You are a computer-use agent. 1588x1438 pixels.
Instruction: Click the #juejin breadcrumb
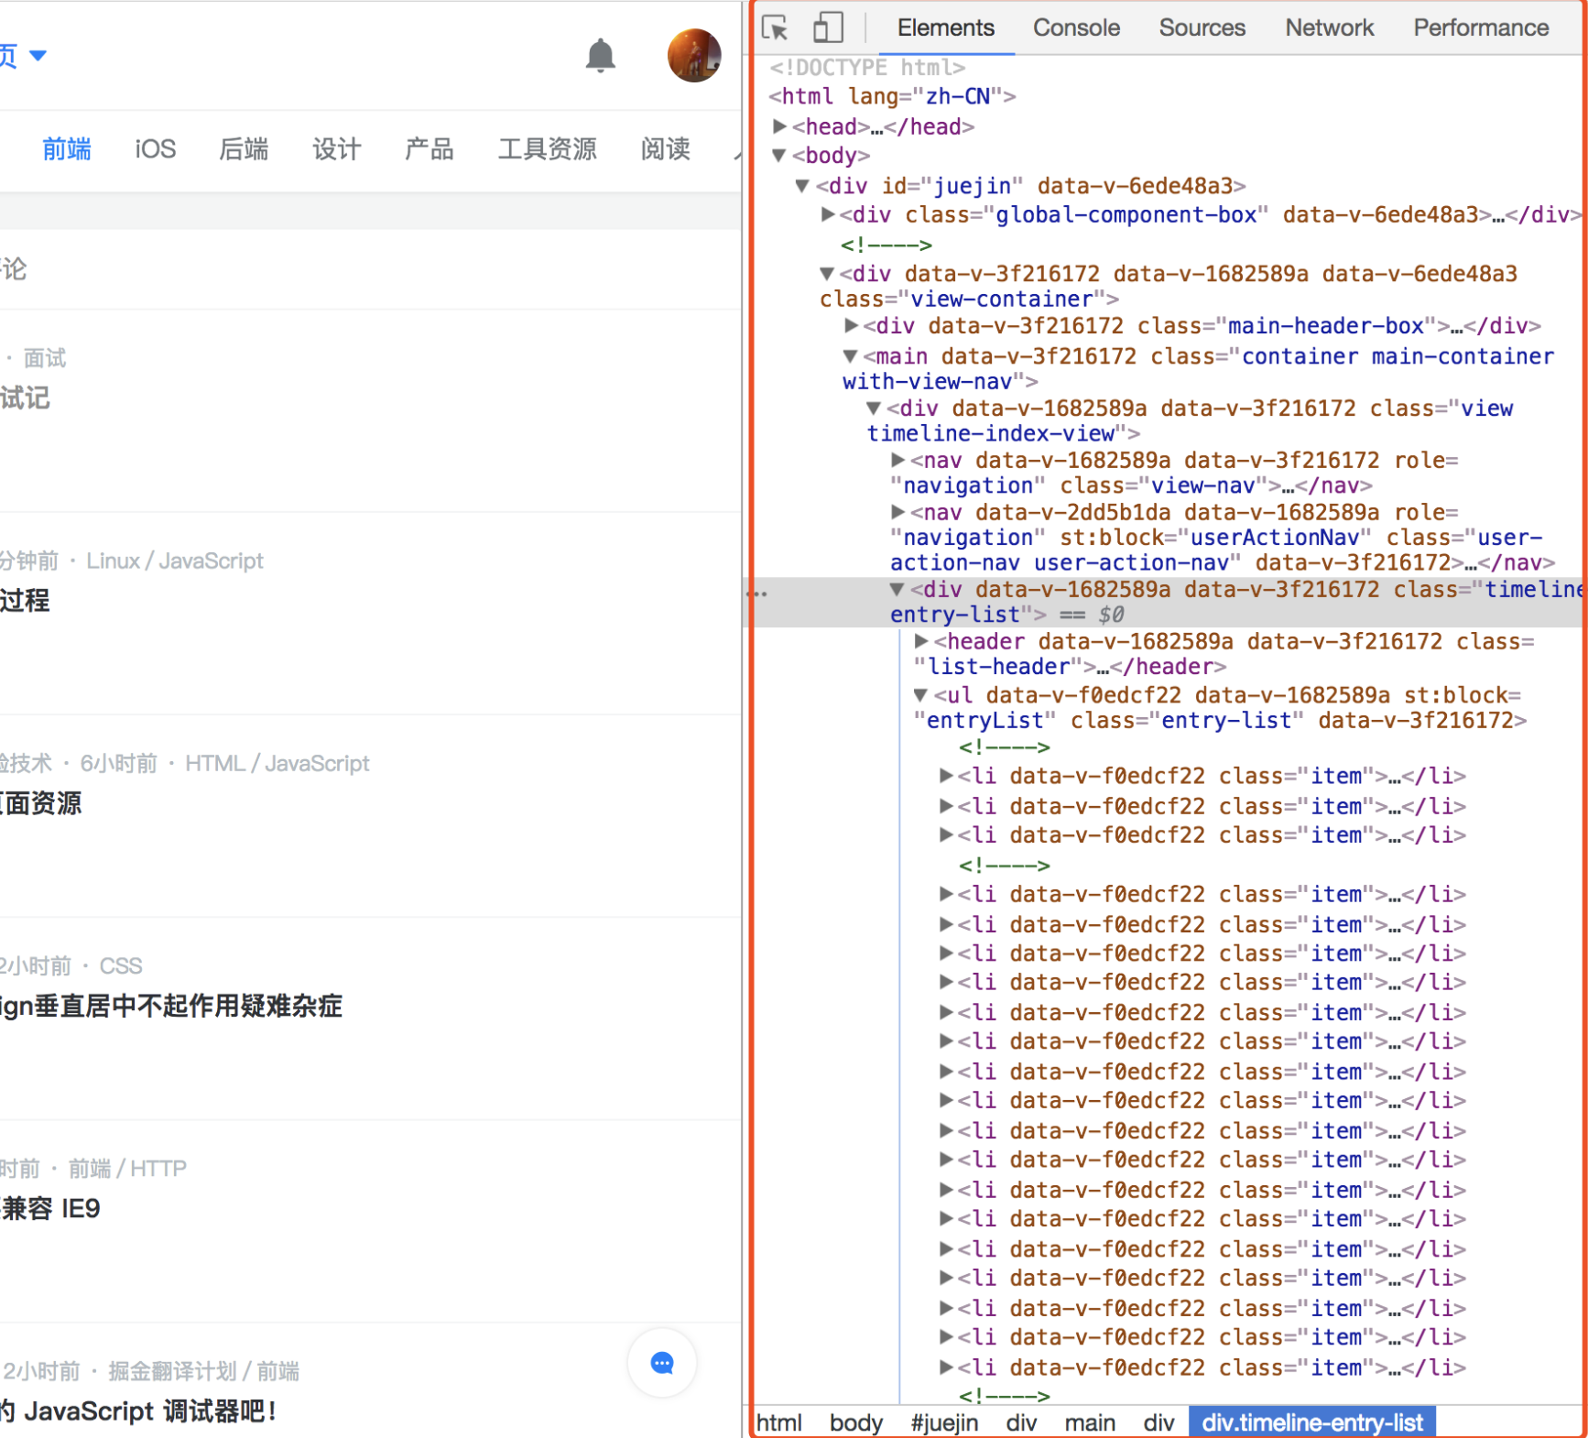(x=943, y=1422)
